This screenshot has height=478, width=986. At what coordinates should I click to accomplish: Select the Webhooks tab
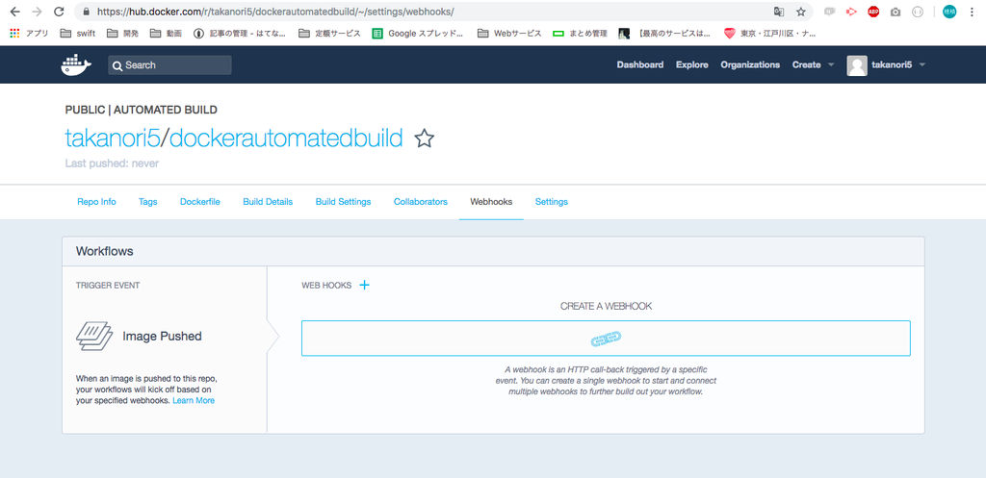[x=491, y=202]
